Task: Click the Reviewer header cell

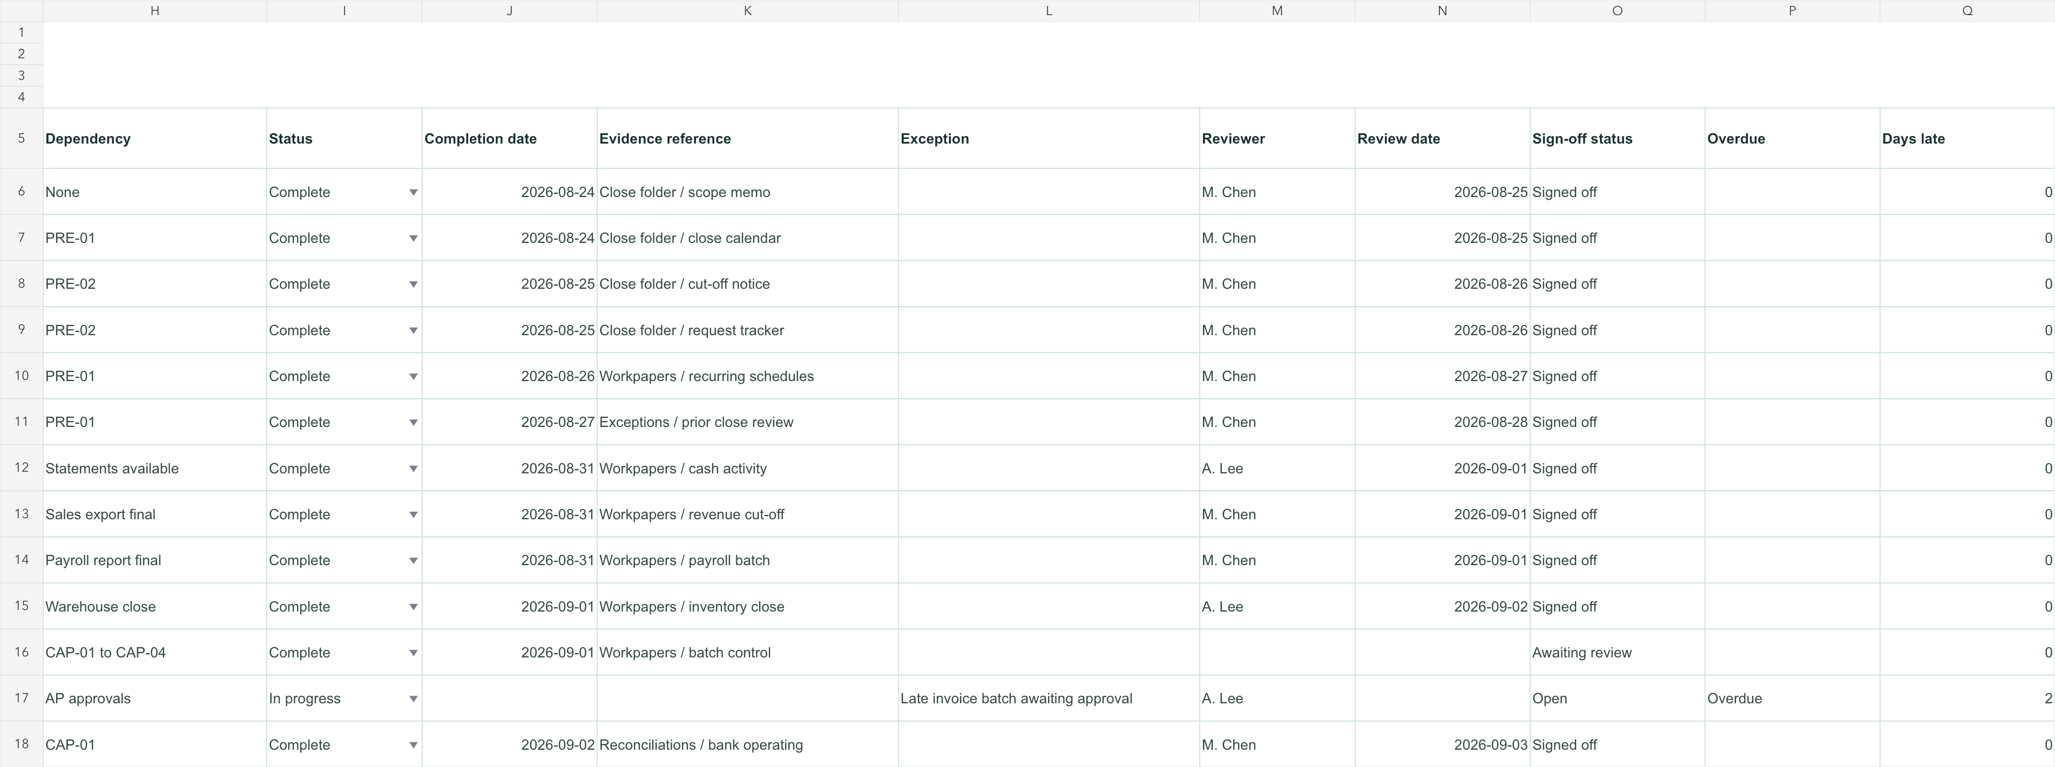Action: 1277,138
